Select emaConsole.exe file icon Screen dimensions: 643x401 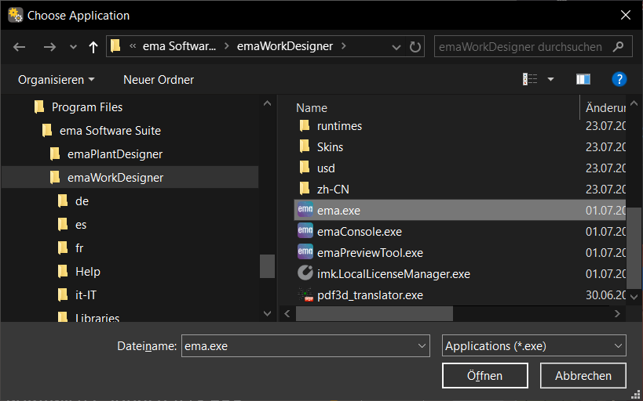coord(305,231)
